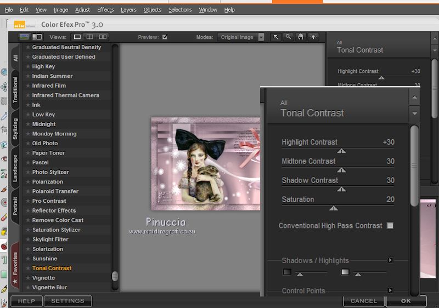
Task: Open the Objects menu
Action: pyautogui.click(x=153, y=10)
